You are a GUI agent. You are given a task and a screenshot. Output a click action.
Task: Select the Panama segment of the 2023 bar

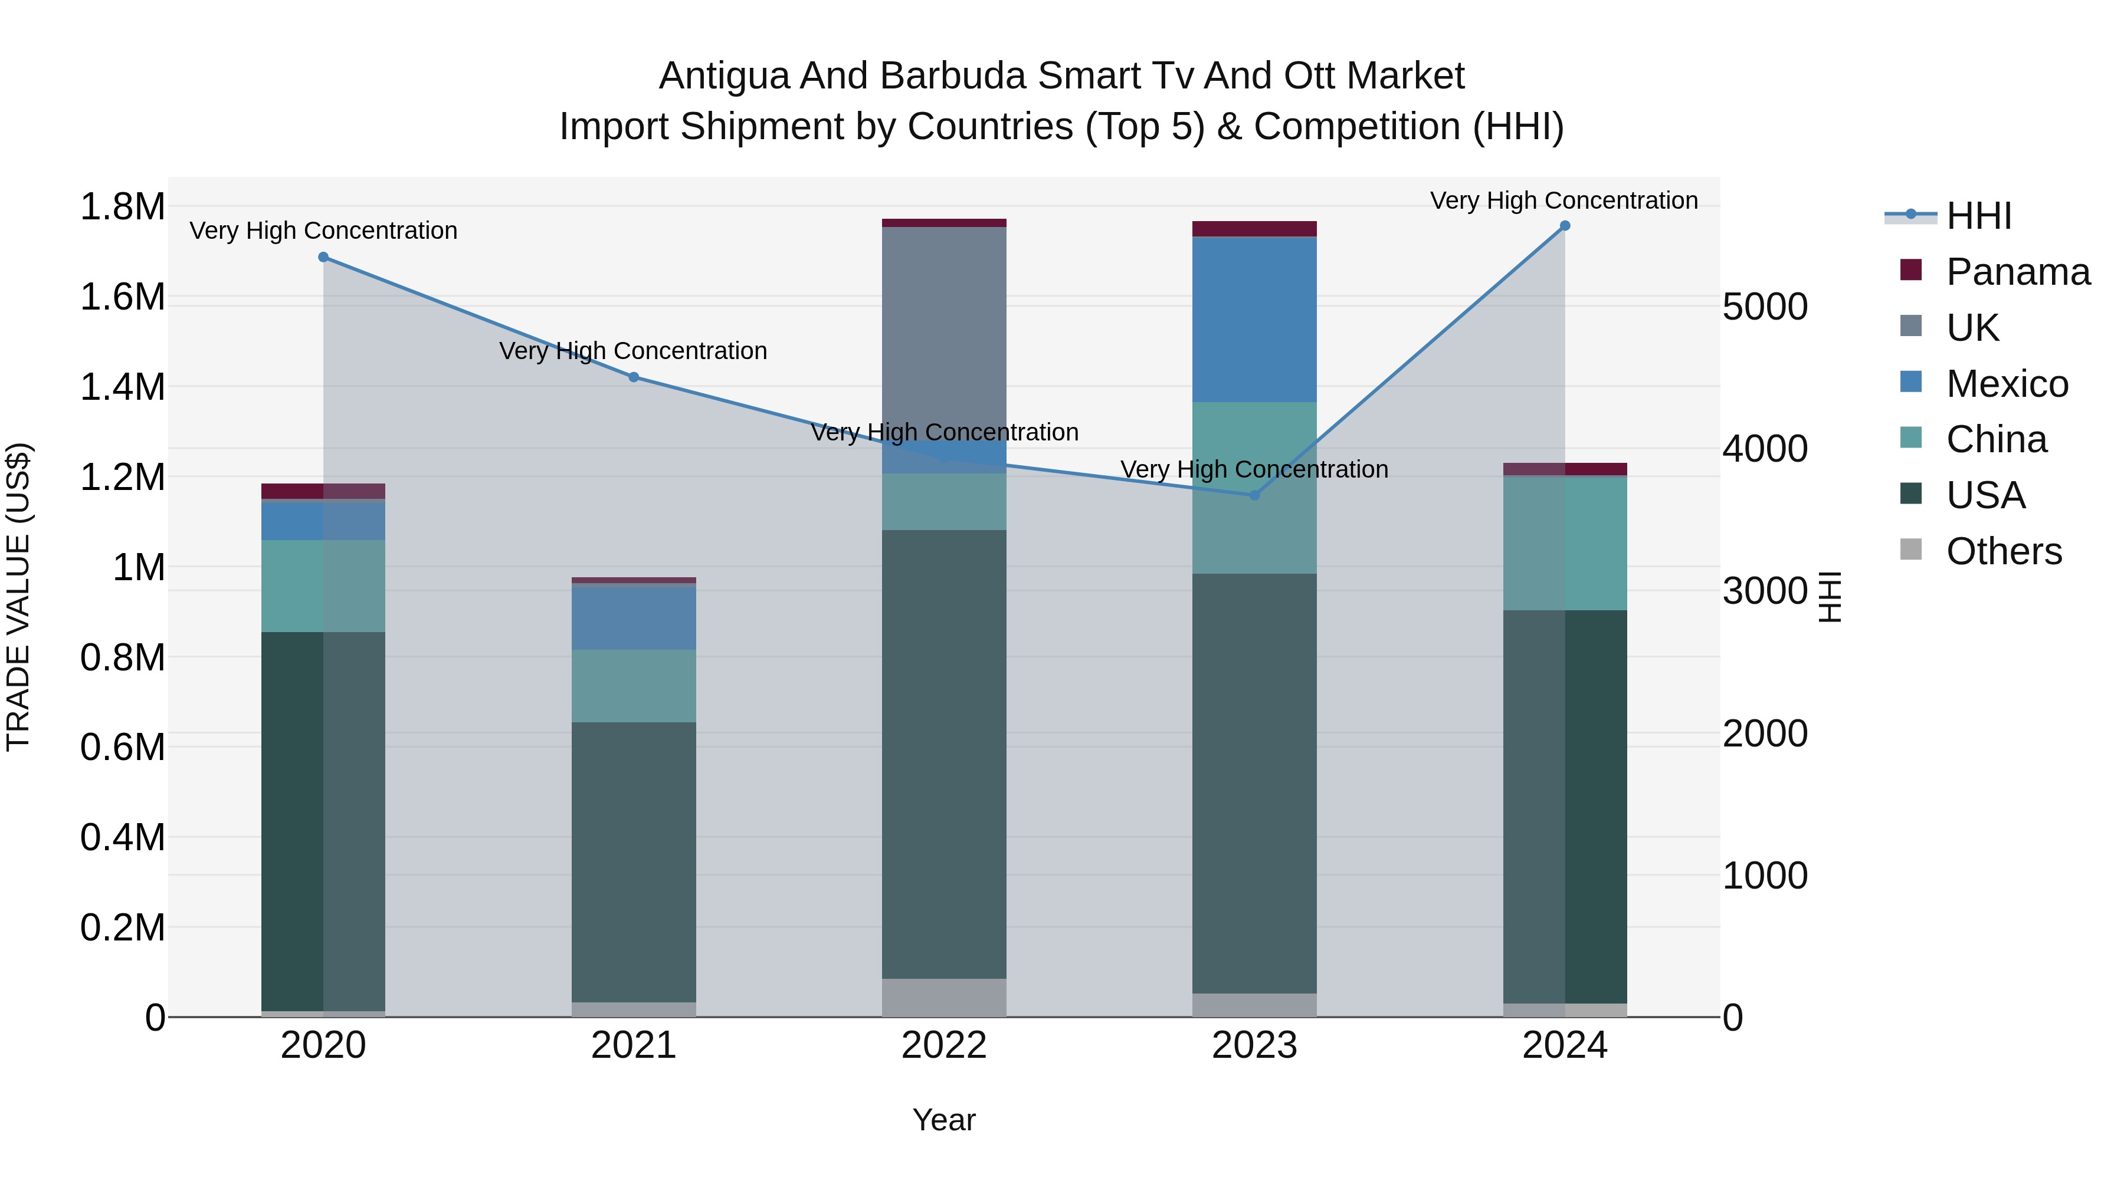pos(1254,229)
